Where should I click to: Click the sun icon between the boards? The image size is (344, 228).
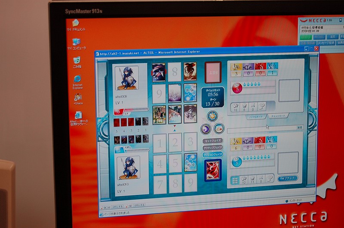point(212,116)
